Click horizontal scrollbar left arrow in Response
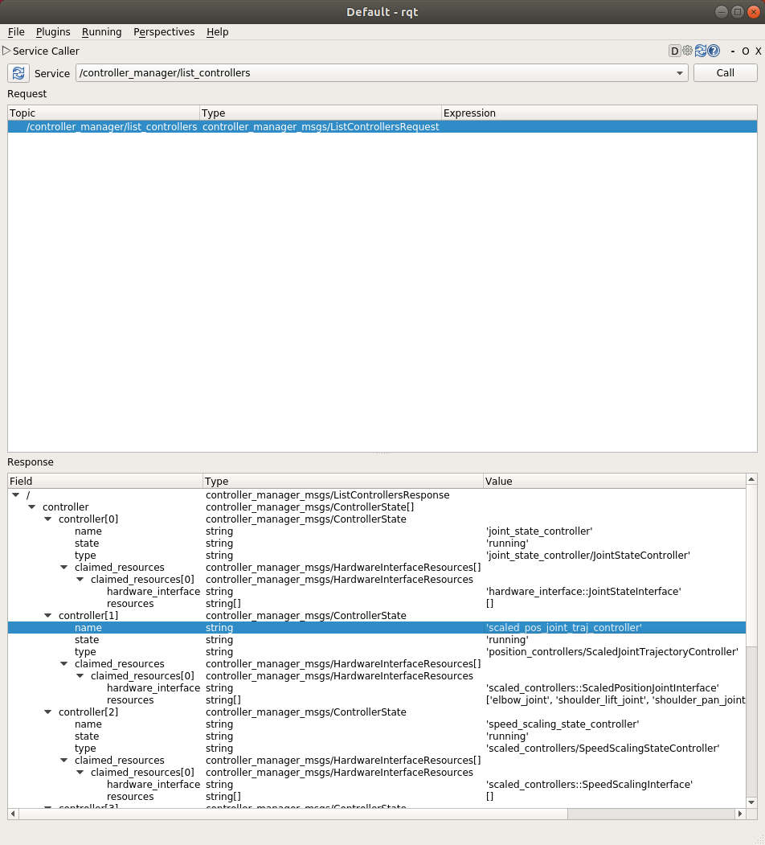The image size is (765, 845). tap(13, 814)
